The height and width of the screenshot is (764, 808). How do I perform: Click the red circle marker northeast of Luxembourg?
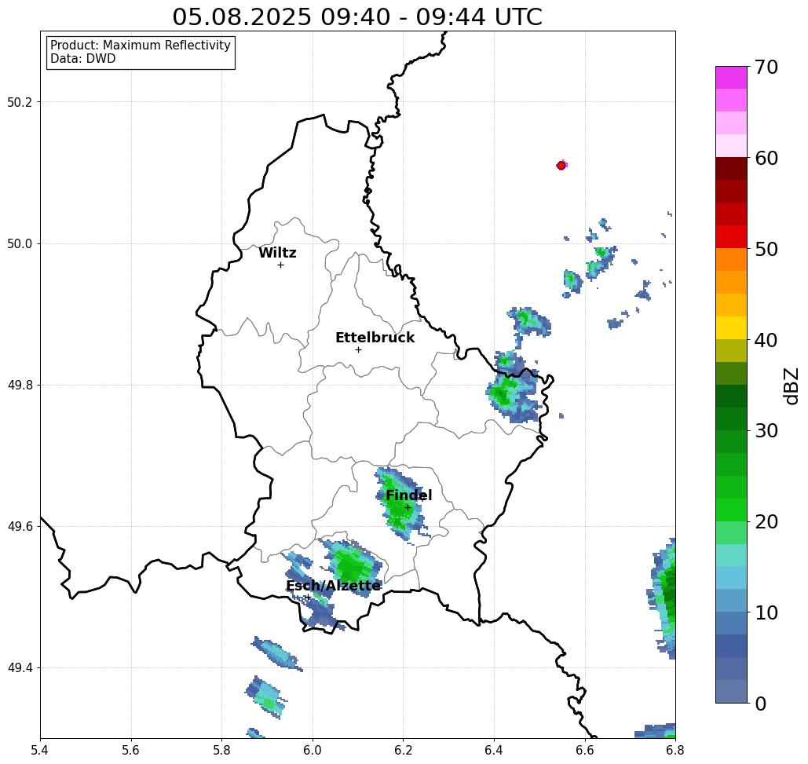click(x=561, y=166)
